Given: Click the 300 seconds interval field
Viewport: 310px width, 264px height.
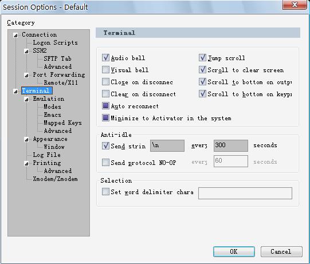Looking at the screenshot, I should 231,145.
